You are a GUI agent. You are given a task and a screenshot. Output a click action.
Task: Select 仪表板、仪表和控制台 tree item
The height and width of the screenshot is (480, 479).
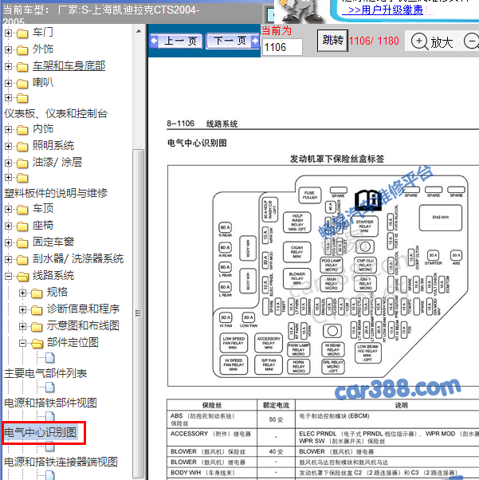coord(56,113)
